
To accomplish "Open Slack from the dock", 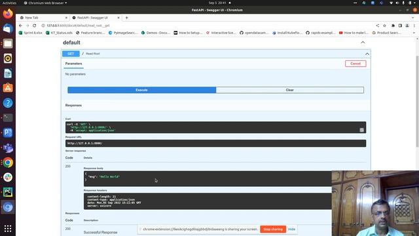I will [x=8, y=178].
